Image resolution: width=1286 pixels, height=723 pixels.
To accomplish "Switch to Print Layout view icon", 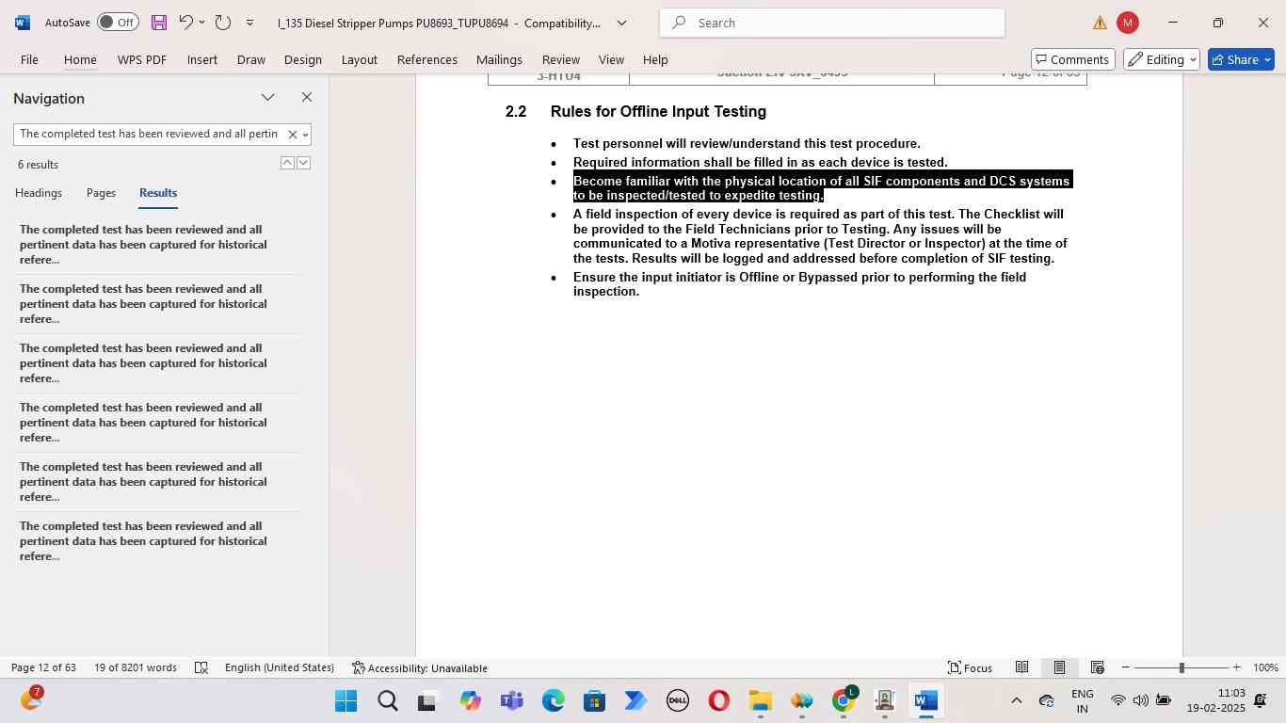I will [1059, 667].
